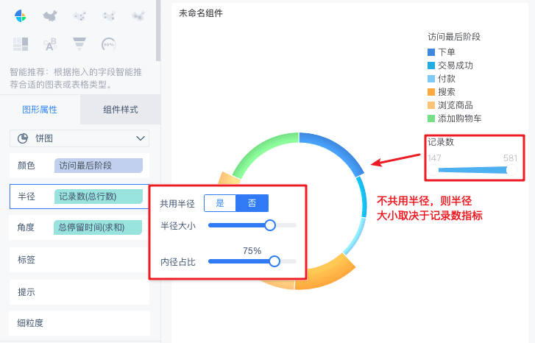Click the 总停留时间(求和) field in 角度

click(98, 227)
